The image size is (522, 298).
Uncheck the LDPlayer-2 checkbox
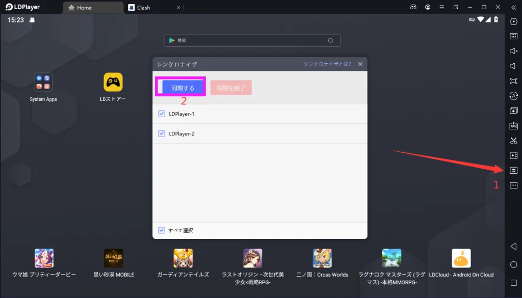point(162,133)
